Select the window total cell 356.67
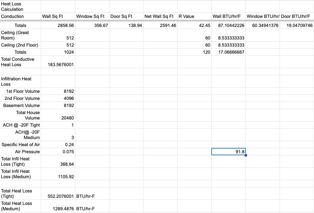The width and height of the screenshot is (314, 213). point(92,25)
